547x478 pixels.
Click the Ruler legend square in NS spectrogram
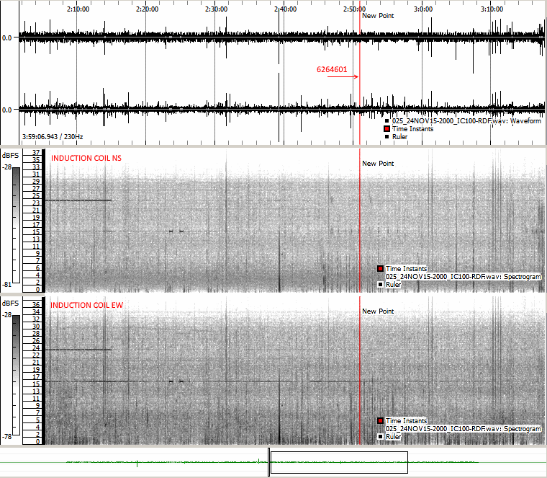(x=381, y=284)
